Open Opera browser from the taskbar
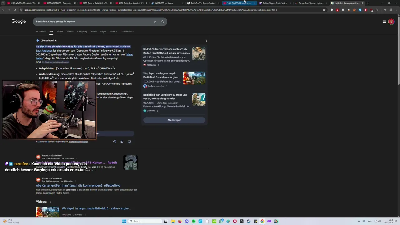This screenshot has height=225, width=400. 235,221
